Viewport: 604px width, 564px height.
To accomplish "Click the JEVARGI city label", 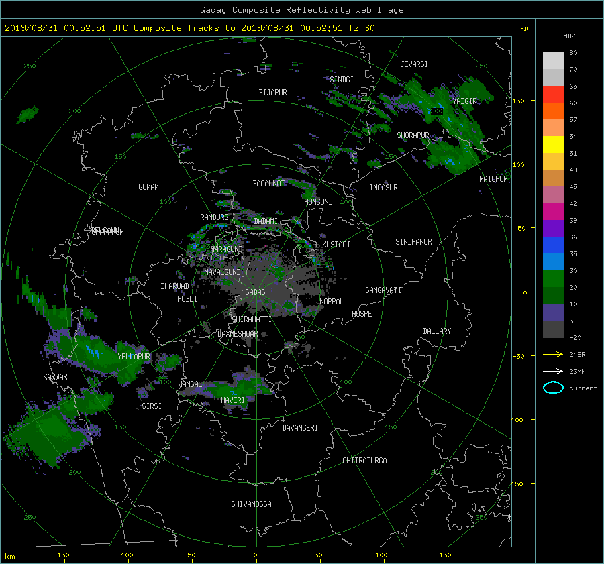I will pyautogui.click(x=414, y=64).
